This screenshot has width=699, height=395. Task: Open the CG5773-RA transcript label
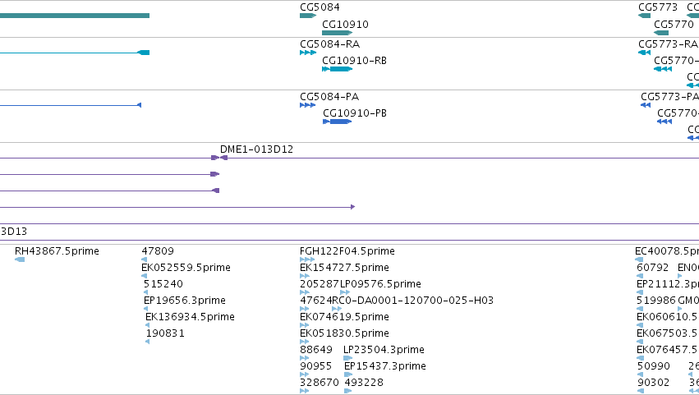668,44
